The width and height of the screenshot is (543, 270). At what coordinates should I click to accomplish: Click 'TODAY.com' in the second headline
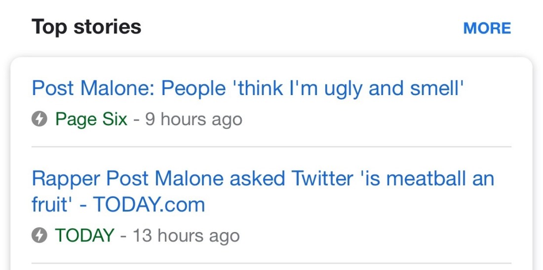(149, 204)
